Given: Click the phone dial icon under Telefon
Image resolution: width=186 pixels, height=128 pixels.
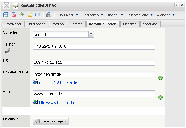Looking at the screenshot, I should coord(7,51).
